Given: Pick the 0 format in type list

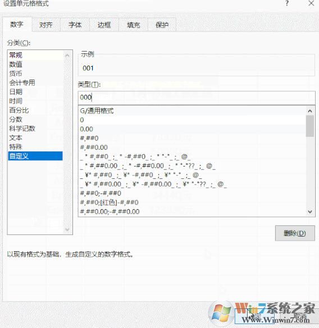Looking at the screenshot, I should coord(192,120).
